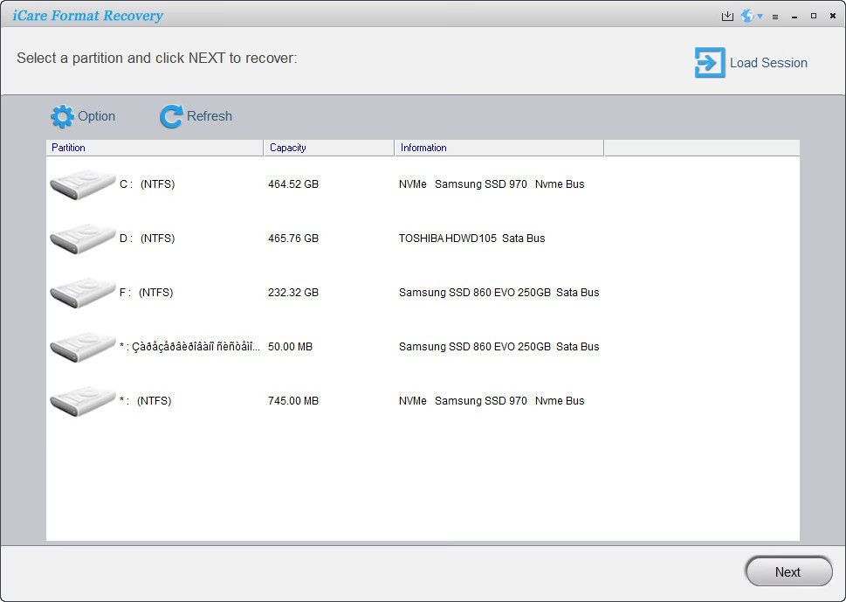Click Samsung SSD 860 EVO info in F: row
The image size is (846, 602).
pyautogui.click(x=499, y=293)
